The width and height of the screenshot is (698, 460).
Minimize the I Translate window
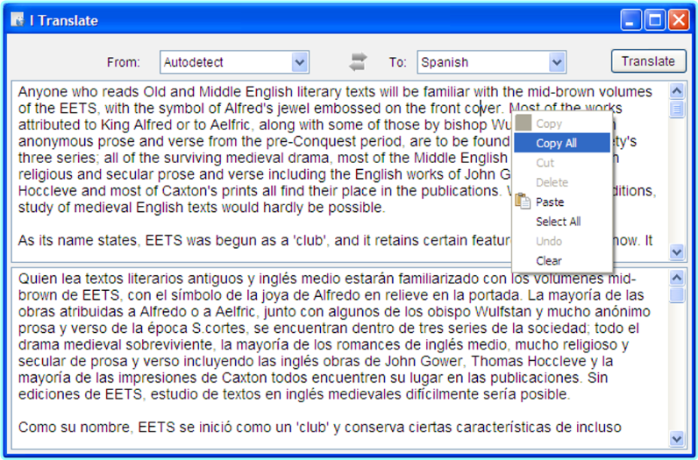click(630, 20)
